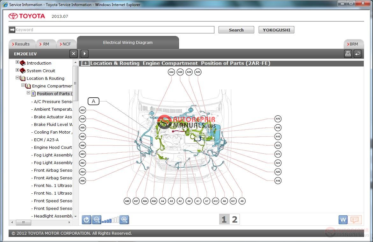Click the play arrow toolbar button
The width and height of the screenshot is (373, 242).
click(84, 54)
